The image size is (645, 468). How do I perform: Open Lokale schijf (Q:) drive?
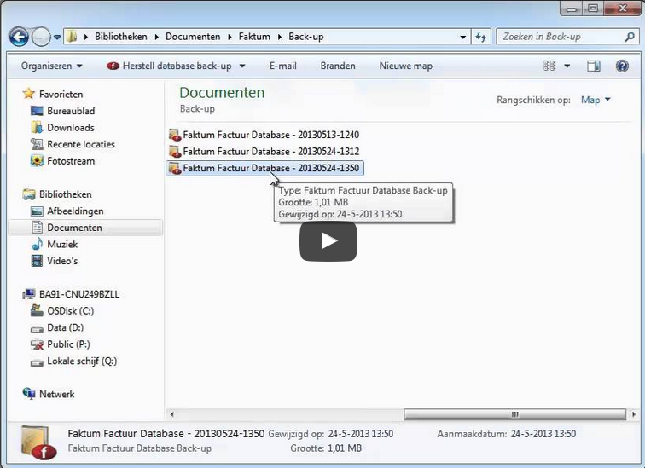(x=82, y=361)
